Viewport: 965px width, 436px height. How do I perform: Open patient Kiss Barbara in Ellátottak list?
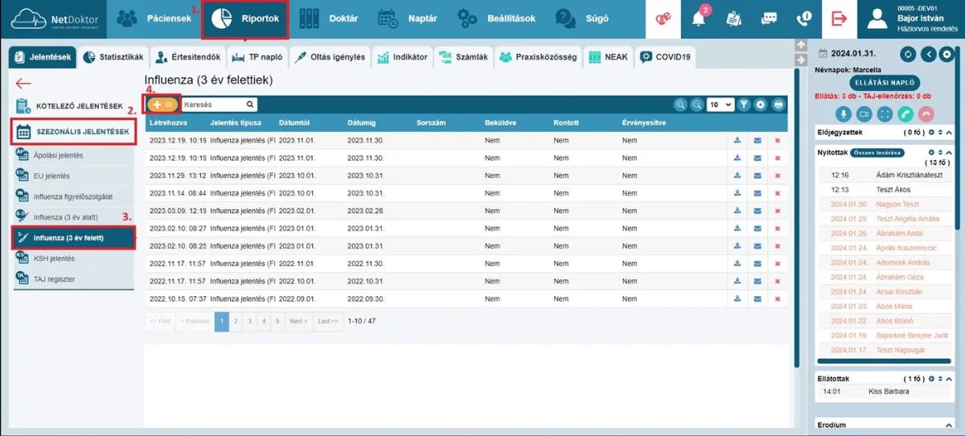[x=889, y=392]
